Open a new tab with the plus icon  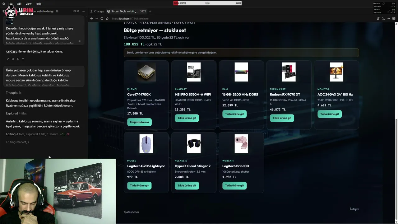point(150,11)
